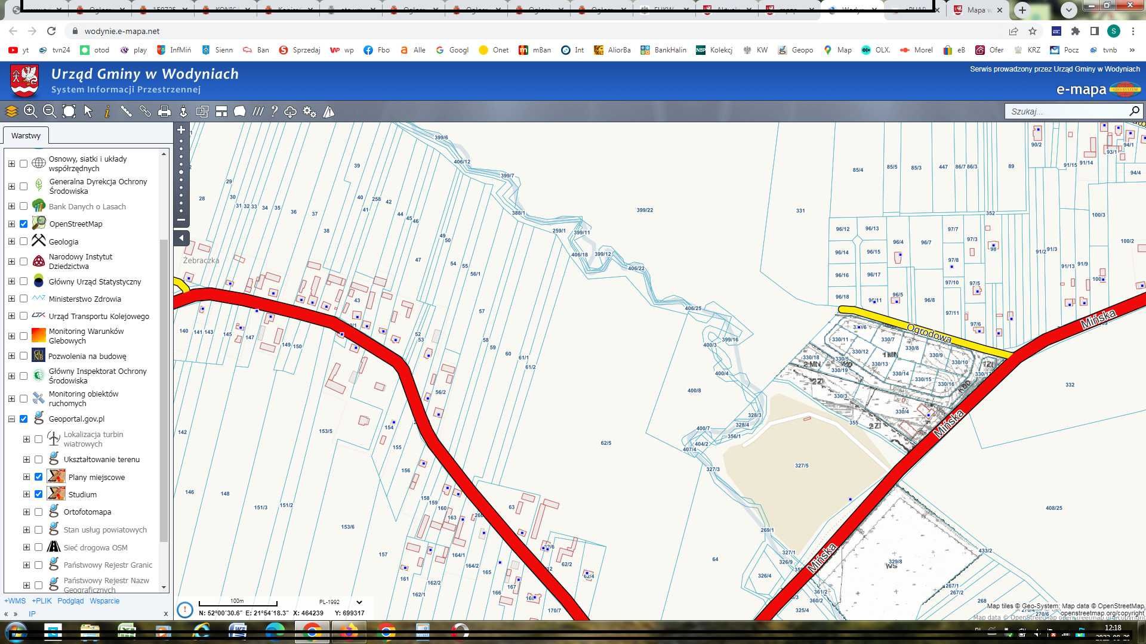Reload the browser page
Screen dimensions: 1146x644
point(51,31)
